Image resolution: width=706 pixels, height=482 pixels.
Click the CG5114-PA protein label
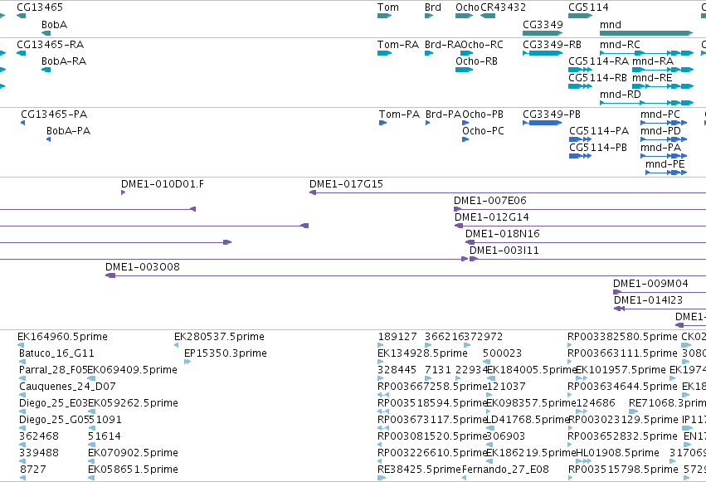[x=599, y=131]
